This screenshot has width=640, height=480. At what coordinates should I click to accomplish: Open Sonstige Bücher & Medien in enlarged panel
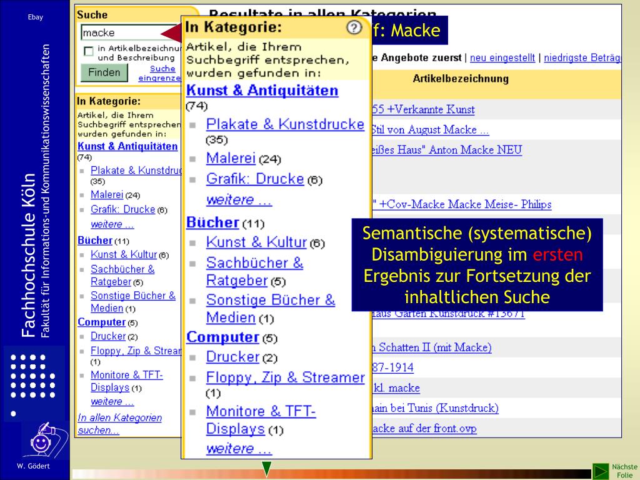(x=270, y=308)
